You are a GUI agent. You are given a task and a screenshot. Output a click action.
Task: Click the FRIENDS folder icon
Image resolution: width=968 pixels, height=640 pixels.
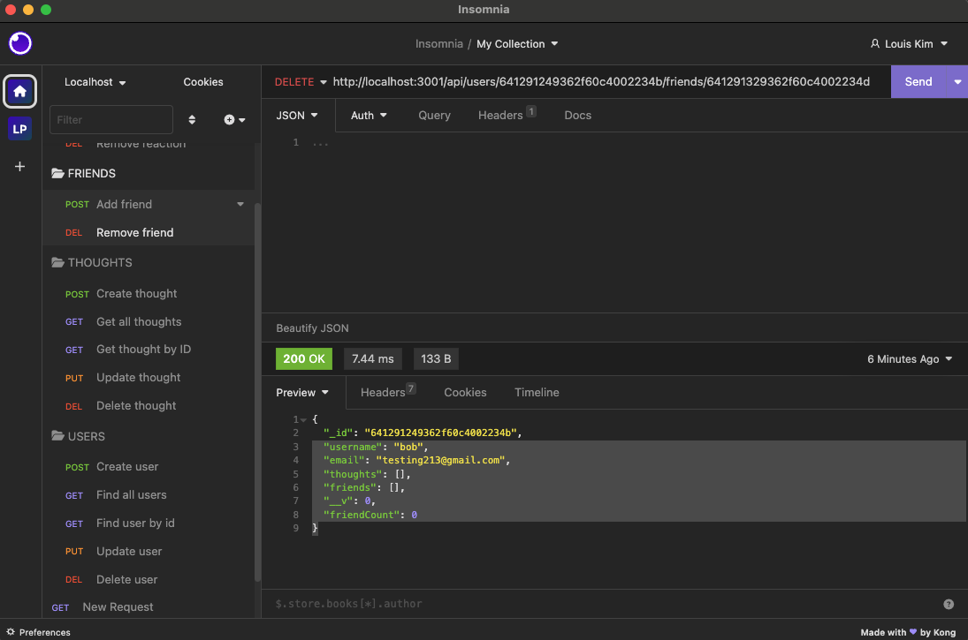pyautogui.click(x=58, y=173)
